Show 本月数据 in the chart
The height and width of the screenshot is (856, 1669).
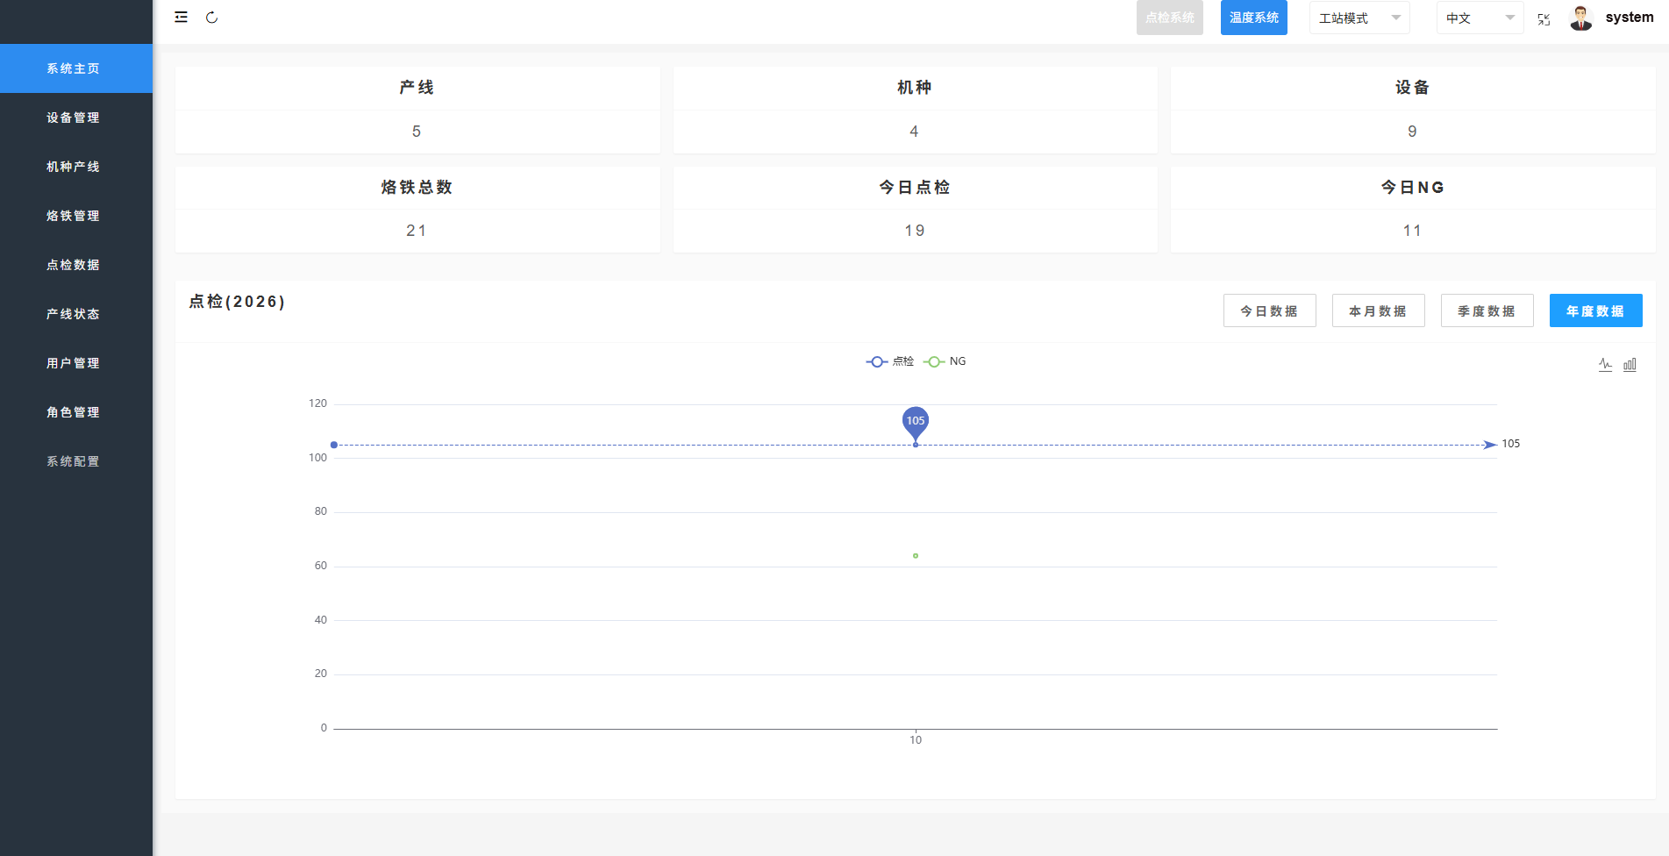coord(1379,310)
